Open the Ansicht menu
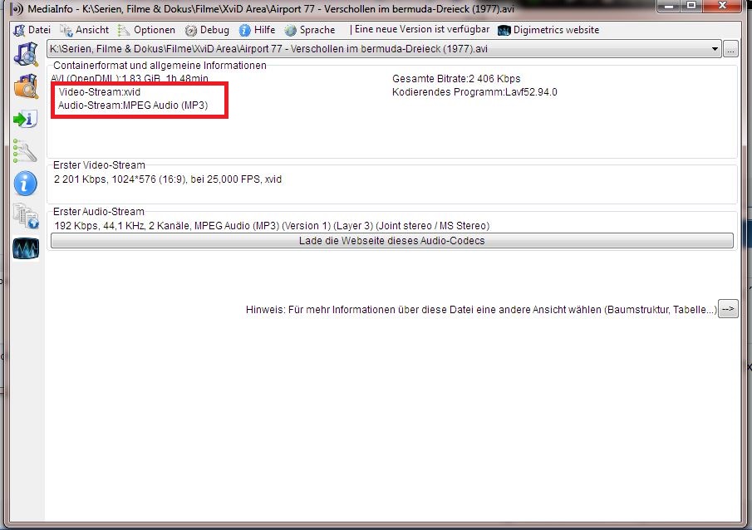752x530 pixels. [85, 30]
